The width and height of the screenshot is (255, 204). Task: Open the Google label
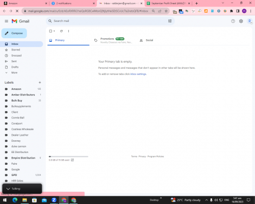click(x=15, y=169)
